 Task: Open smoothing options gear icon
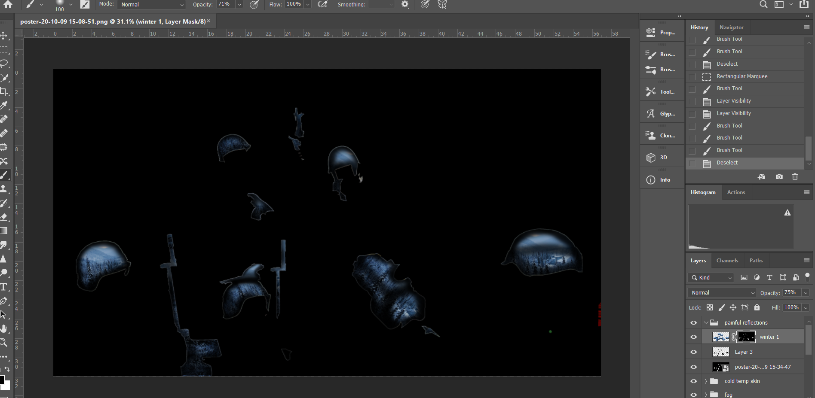pos(405,4)
